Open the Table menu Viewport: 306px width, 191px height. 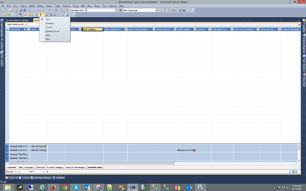click(x=57, y=6)
